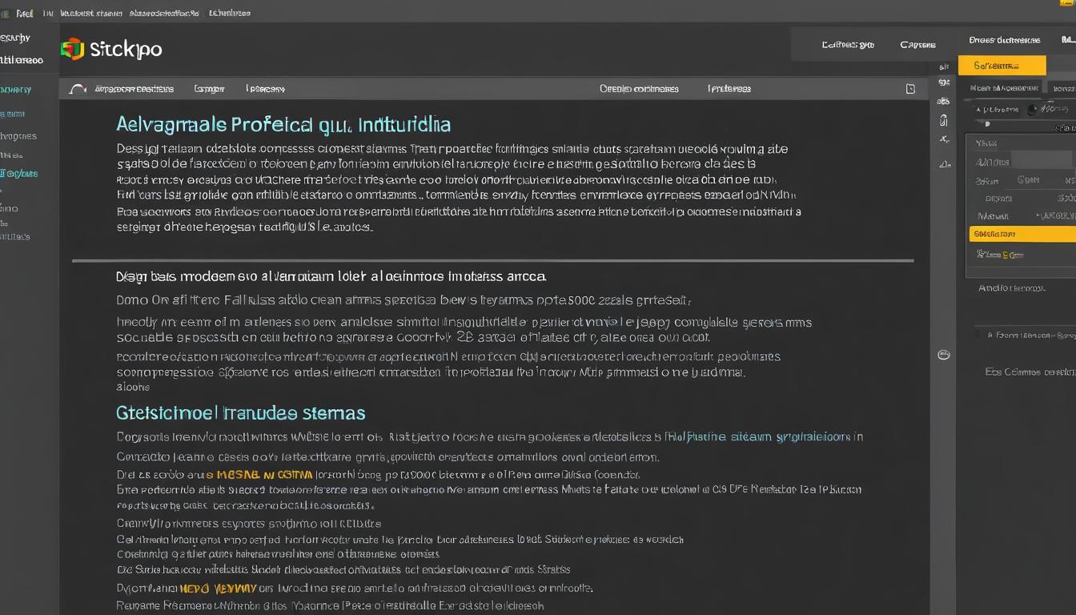Click the lock icon in the right sidebar strip
The image size is (1076, 615).
pyautogui.click(x=943, y=119)
